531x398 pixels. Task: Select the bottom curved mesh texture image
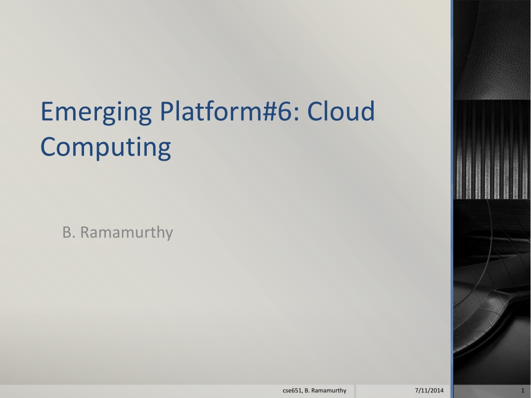click(492, 292)
